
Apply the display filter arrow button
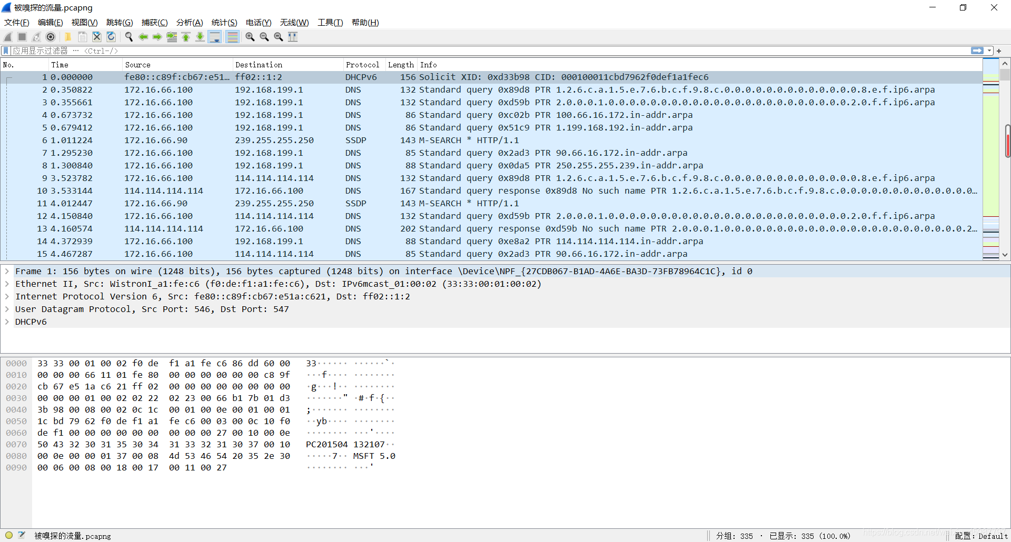(977, 51)
